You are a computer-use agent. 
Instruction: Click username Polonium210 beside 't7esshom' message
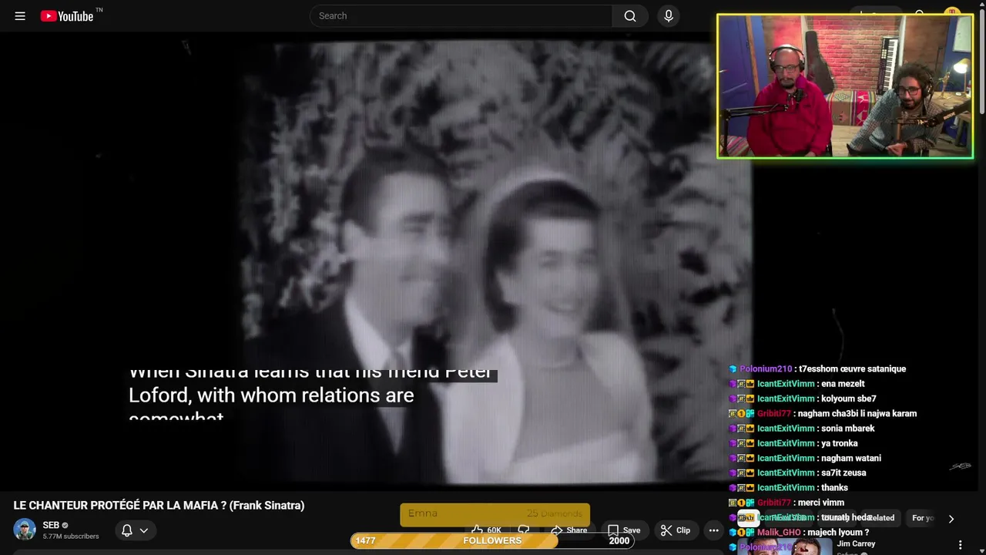coord(766,369)
